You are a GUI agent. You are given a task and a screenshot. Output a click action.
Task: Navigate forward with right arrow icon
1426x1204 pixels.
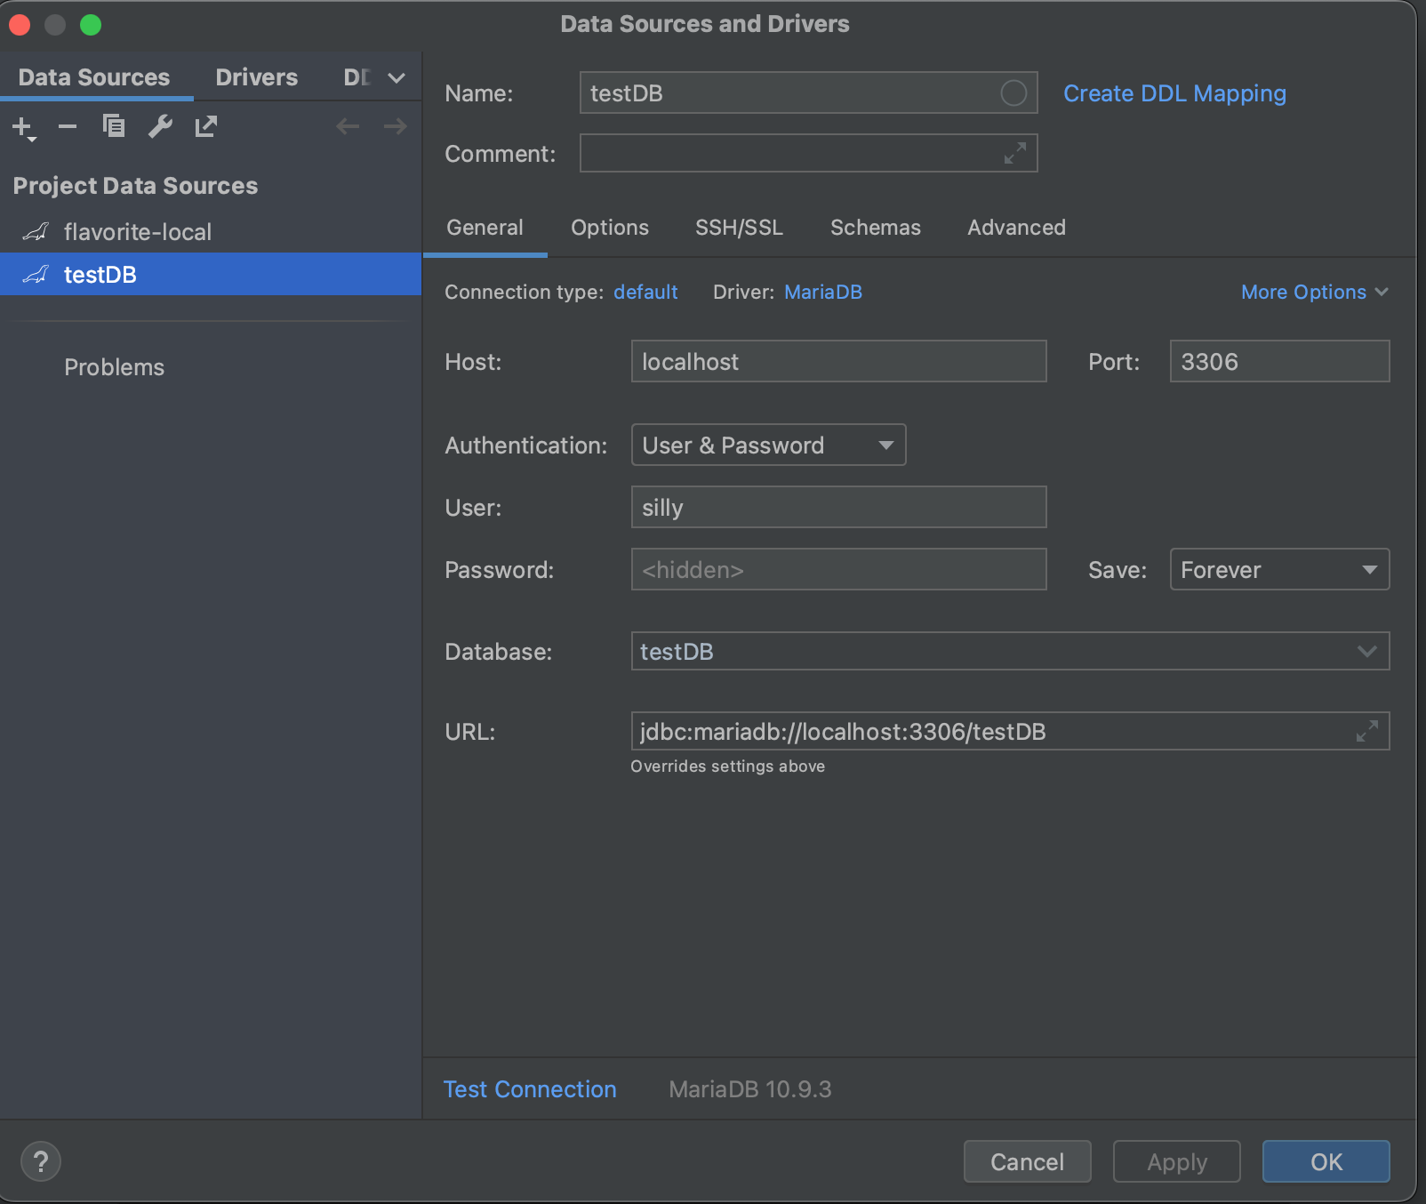pyautogui.click(x=395, y=126)
